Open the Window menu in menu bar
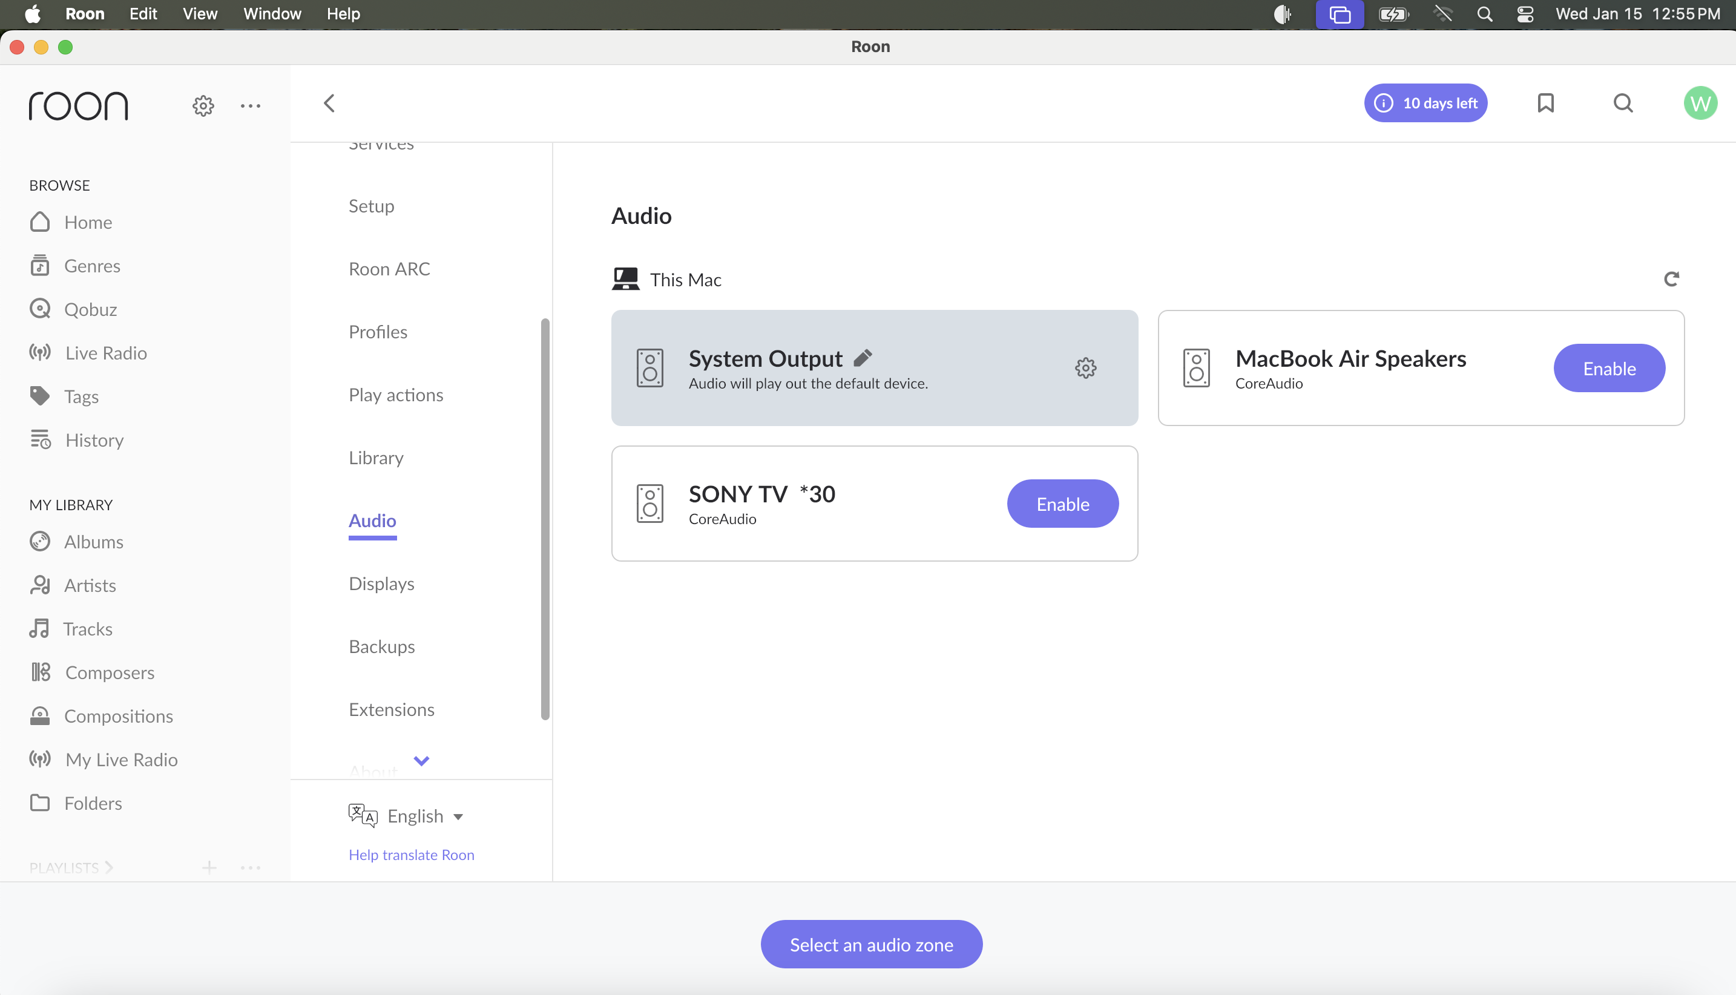1736x995 pixels. pos(272,14)
